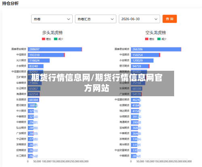202x167 pixels.
Task: Click 长江期货 label in 多头龙虎榜
Action: pos(21,156)
